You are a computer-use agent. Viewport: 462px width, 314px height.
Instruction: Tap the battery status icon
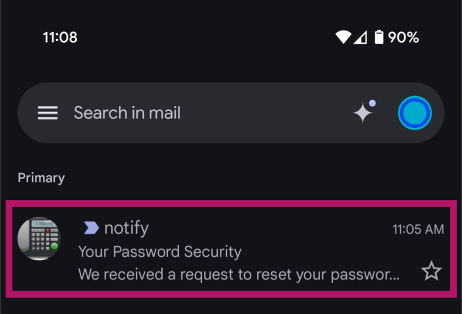pyautogui.click(x=379, y=38)
